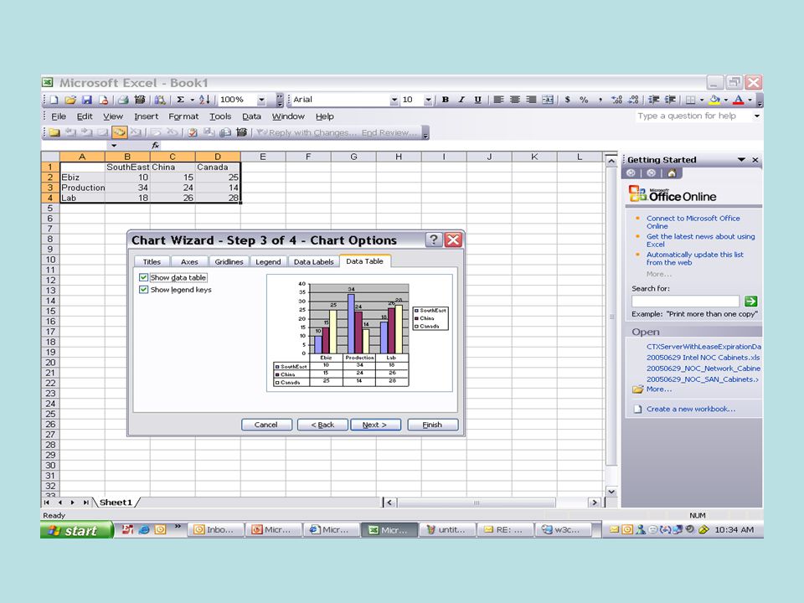Click the vertical scrollbar down arrow
The image size is (804, 603).
point(611,492)
